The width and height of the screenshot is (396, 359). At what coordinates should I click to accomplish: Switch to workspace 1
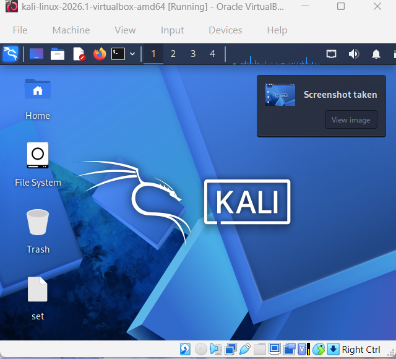coord(153,54)
